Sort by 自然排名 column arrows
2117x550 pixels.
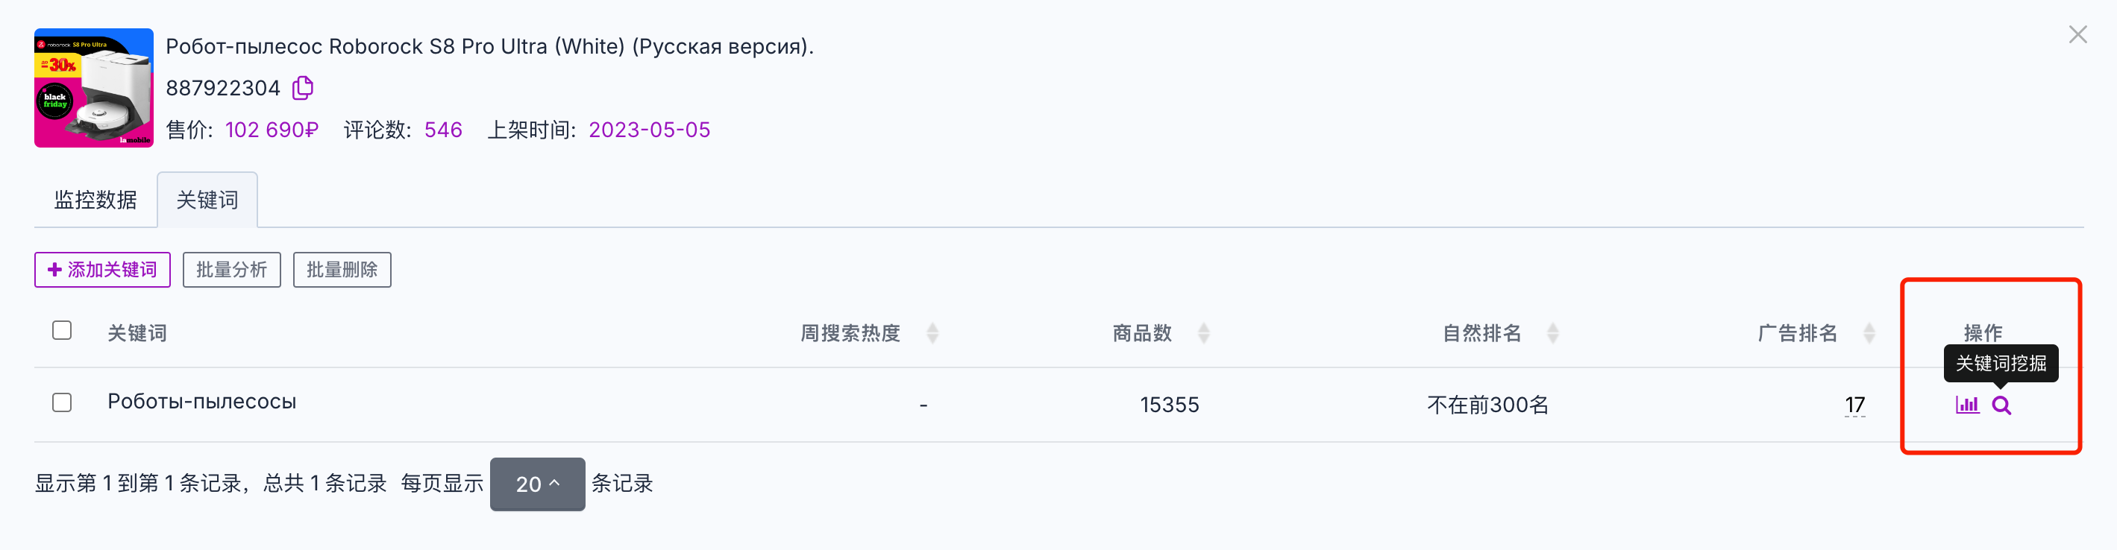pyautogui.click(x=1552, y=333)
